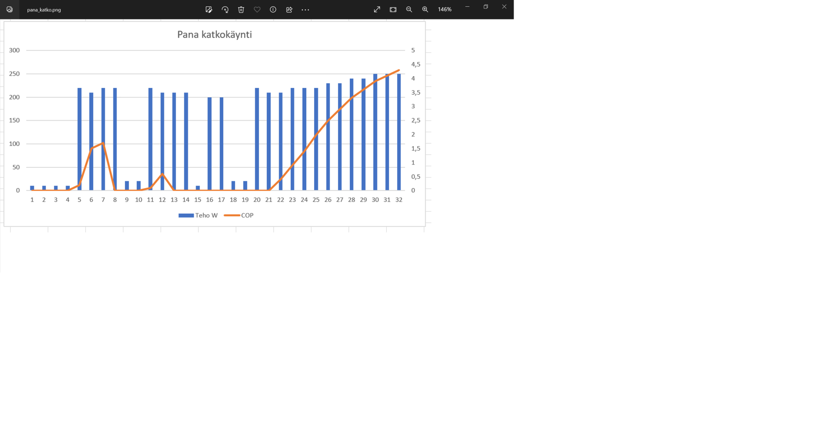Viewport: 813px width, 427px height.
Task: Restore down the Photos window
Action: pos(486,7)
